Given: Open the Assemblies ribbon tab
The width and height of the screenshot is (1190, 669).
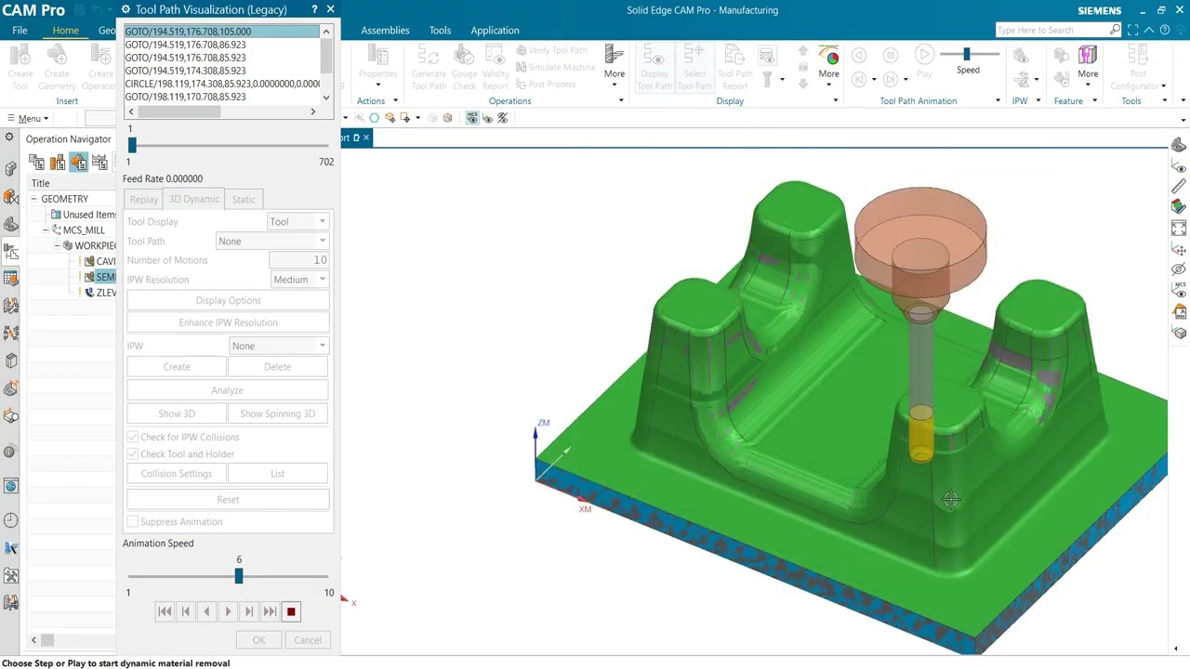Looking at the screenshot, I should point(385,30).
